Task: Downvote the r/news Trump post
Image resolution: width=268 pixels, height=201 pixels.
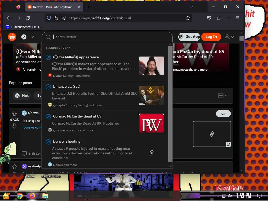Action: tap(14, 126)
